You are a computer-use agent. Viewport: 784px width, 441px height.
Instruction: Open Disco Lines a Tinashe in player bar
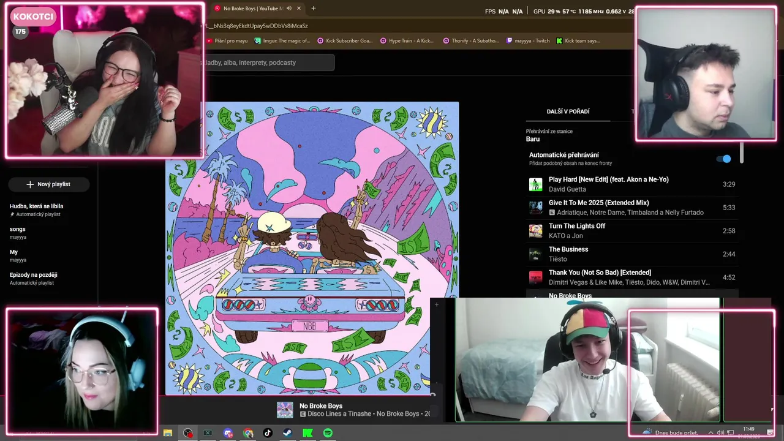pos(339,414)
